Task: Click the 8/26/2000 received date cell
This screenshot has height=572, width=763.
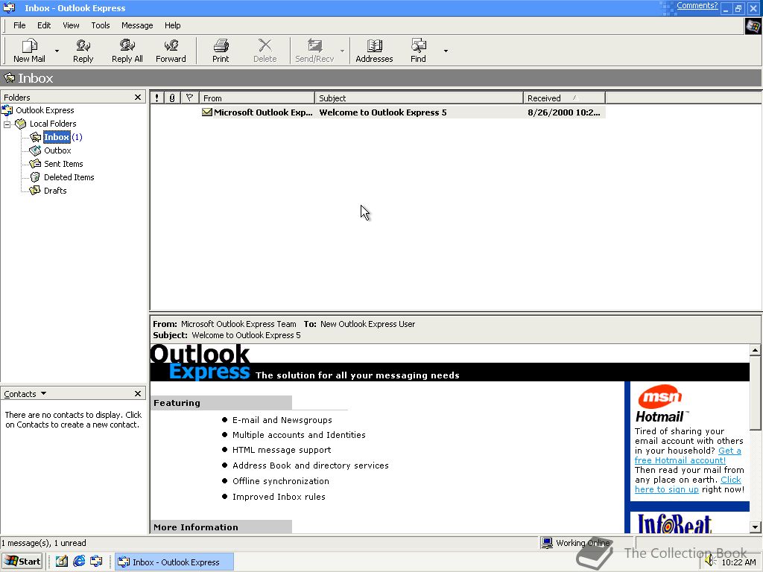Action: [563, 112]
